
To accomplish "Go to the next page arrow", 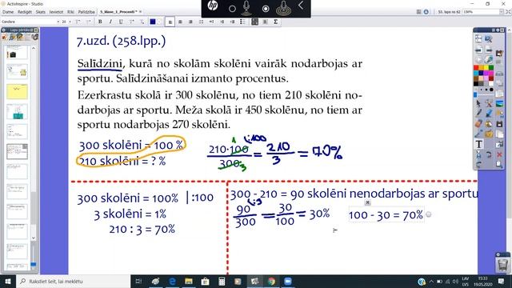I will pyautogui.click(x=489, y=50).
